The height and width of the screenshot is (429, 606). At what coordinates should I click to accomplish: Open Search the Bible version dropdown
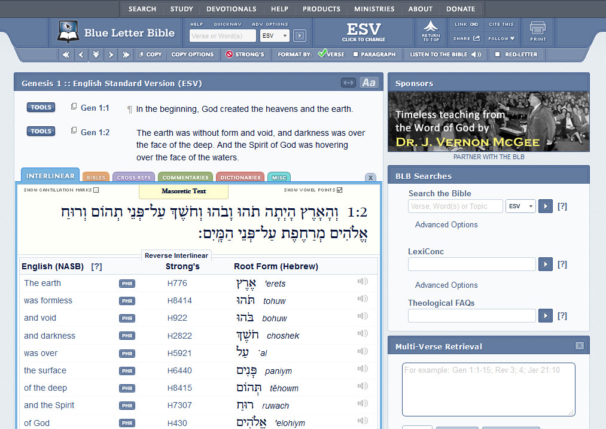(520, 206)
